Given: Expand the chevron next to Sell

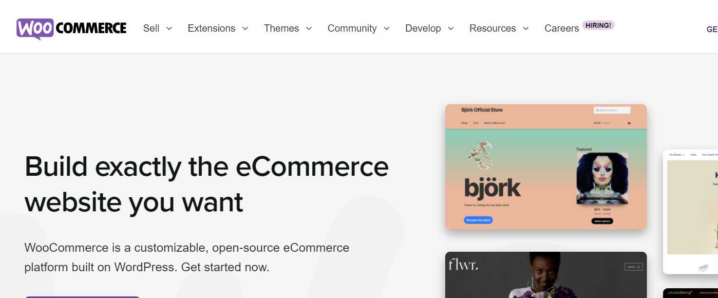Looking at the screenshot, I should 169,29.
